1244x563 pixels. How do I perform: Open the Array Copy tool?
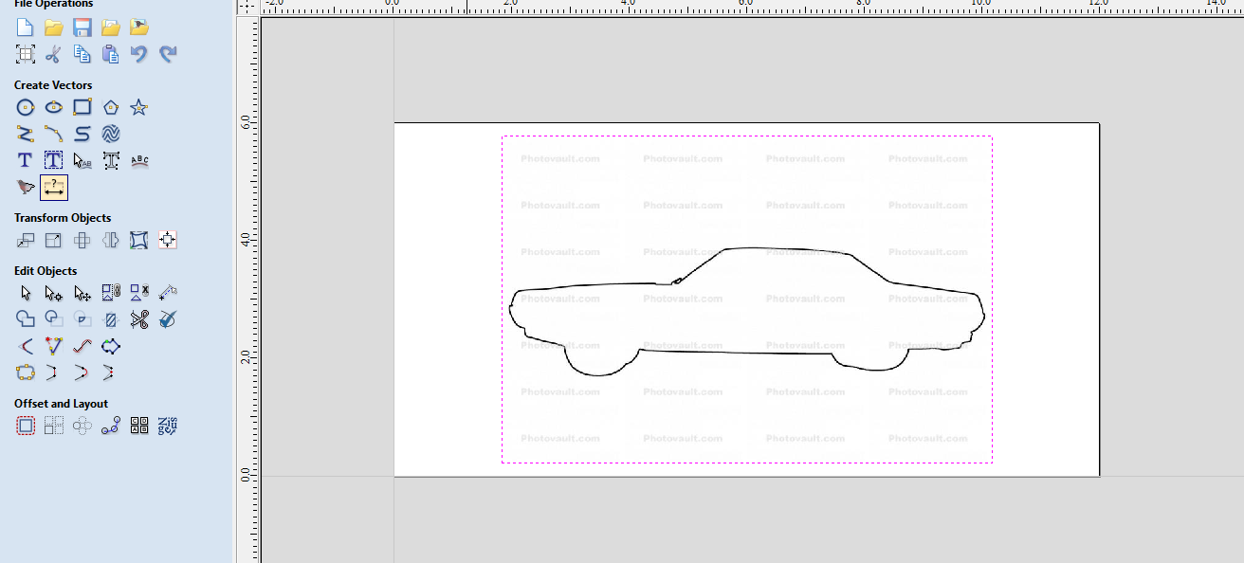(54, 426)
